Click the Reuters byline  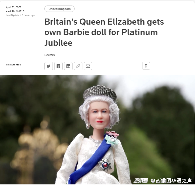(x=50, y=55)
